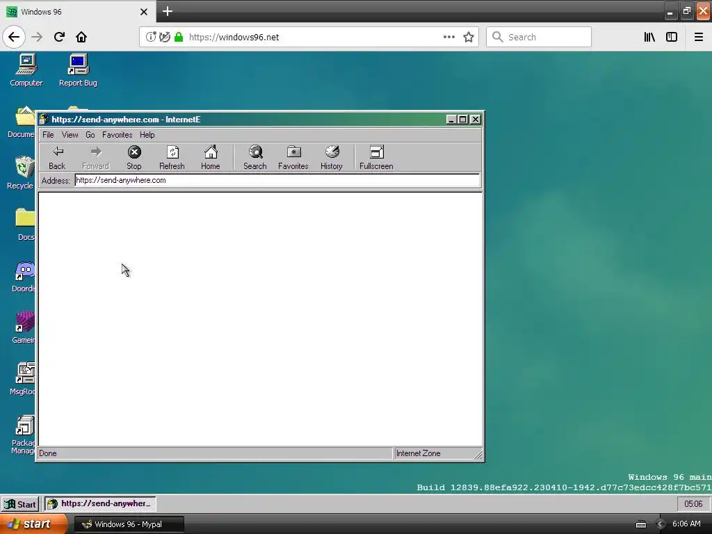Go back using InternetE's Back icon
The height and width of the screenshot is (534, 712).
tap(57, 158)
